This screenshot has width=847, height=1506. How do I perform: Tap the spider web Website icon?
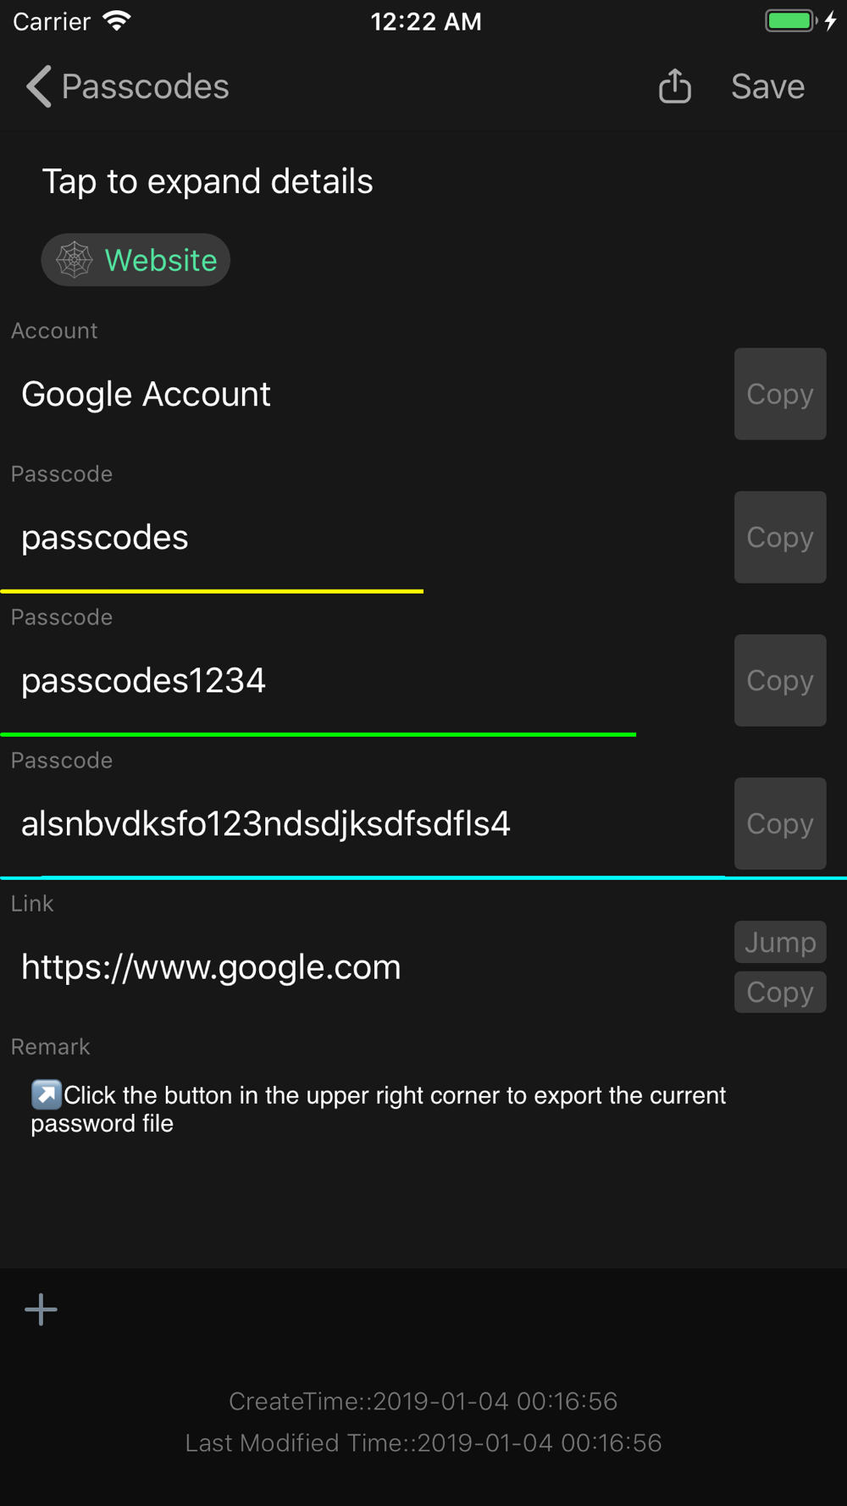[75, 260]
